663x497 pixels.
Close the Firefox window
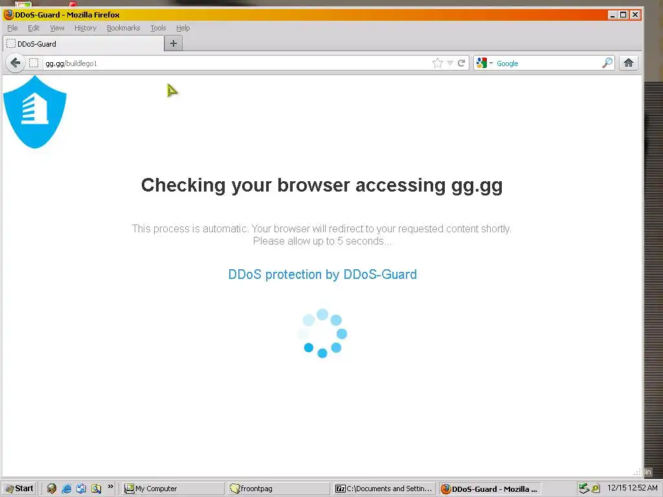click(635, 15)
